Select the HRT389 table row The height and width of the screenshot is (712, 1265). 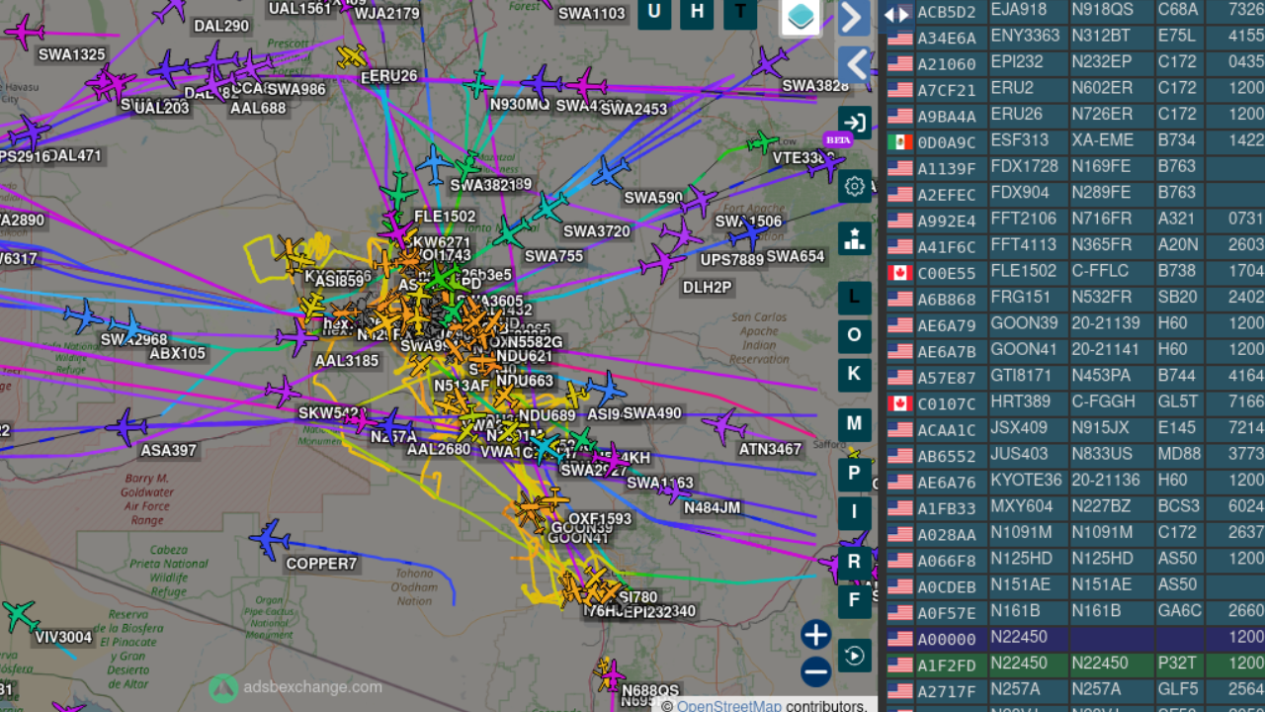click(1075, 403)
